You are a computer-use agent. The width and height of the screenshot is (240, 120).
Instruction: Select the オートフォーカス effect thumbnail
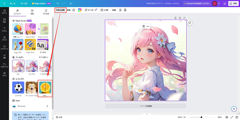point(32,87)
